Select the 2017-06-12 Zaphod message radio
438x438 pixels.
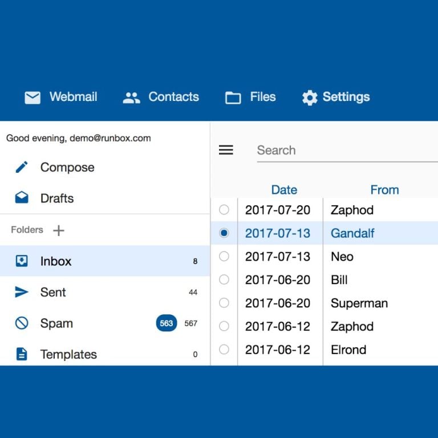click(224, 326)
